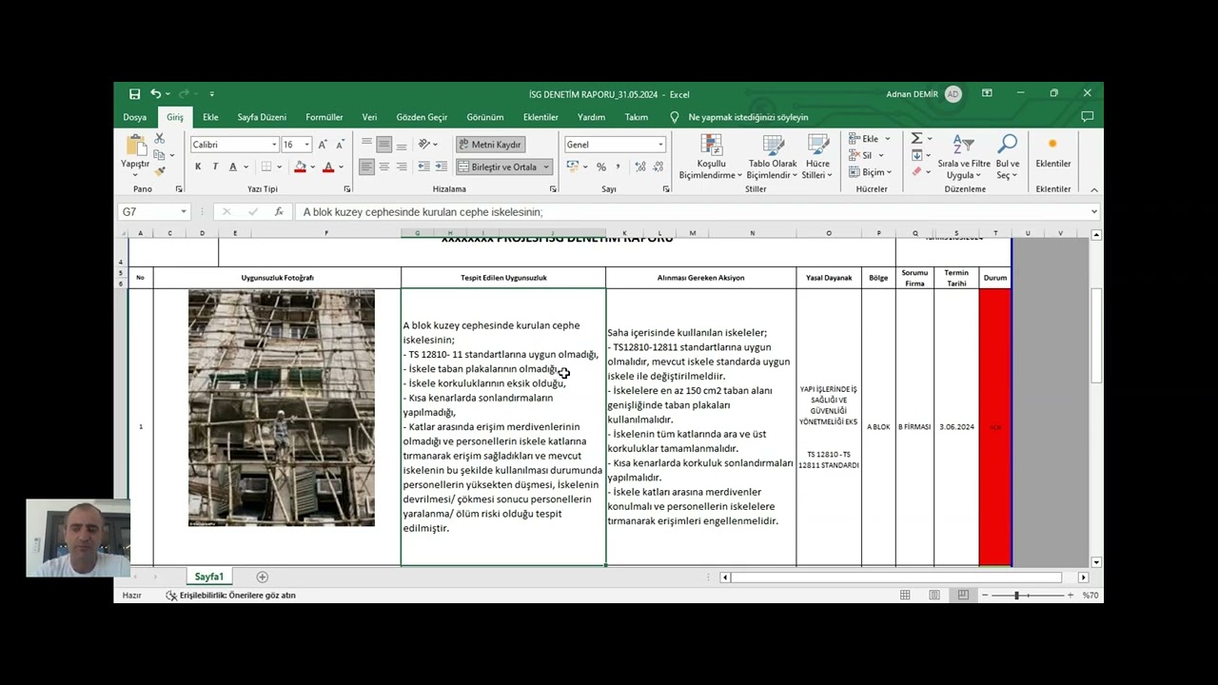Click the Yapıştır paste icon
1218x685 pixels.
pos(135,145)
